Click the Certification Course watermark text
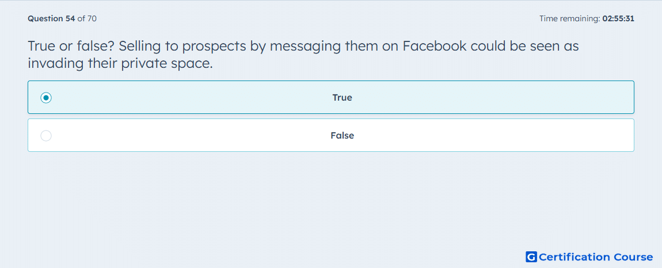The height and width of the screenshot is (268, 662). tap(596, 256)
